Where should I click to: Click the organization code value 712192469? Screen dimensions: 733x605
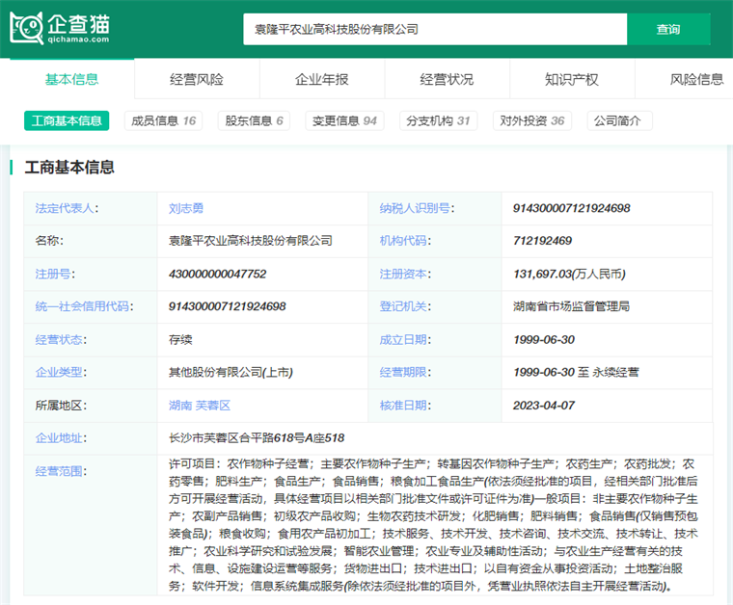542,241
